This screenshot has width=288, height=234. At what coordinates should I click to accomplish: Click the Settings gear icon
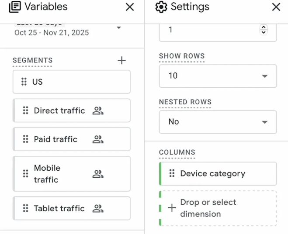click(161, 7)
